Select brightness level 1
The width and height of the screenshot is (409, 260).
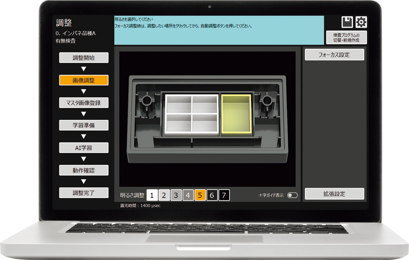[x=152, y=195]
